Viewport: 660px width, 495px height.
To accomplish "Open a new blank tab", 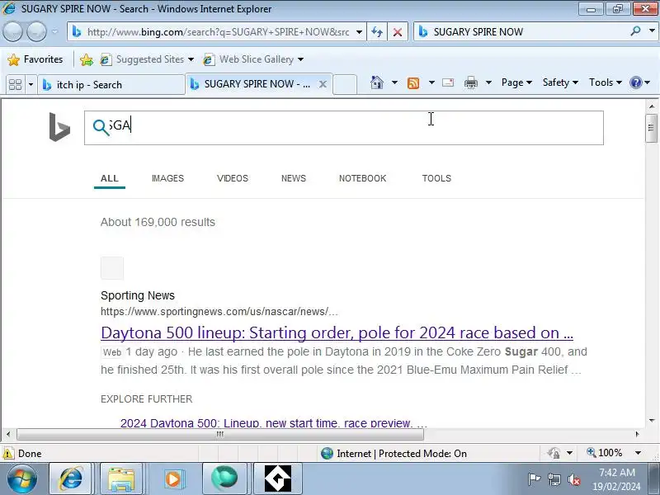I will coord(345,84).
